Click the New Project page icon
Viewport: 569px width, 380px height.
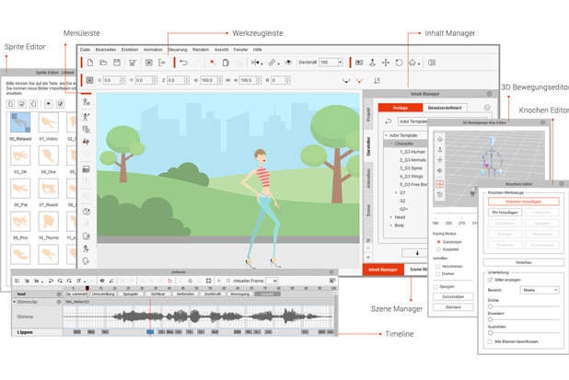90,63
